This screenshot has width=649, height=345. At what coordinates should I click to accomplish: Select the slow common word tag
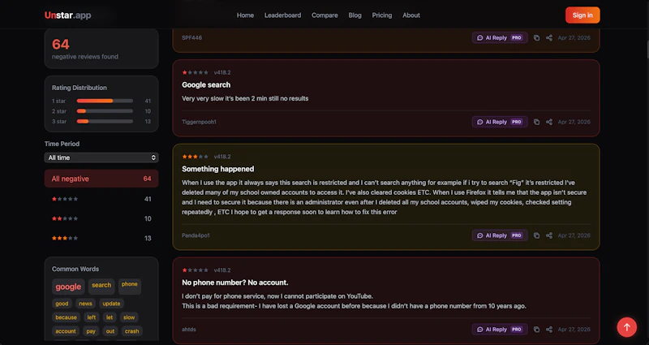click(x=129, y=317)
